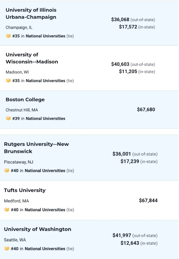
Task: Click the badge icon for University of Washington
Action: pos(7,249)
